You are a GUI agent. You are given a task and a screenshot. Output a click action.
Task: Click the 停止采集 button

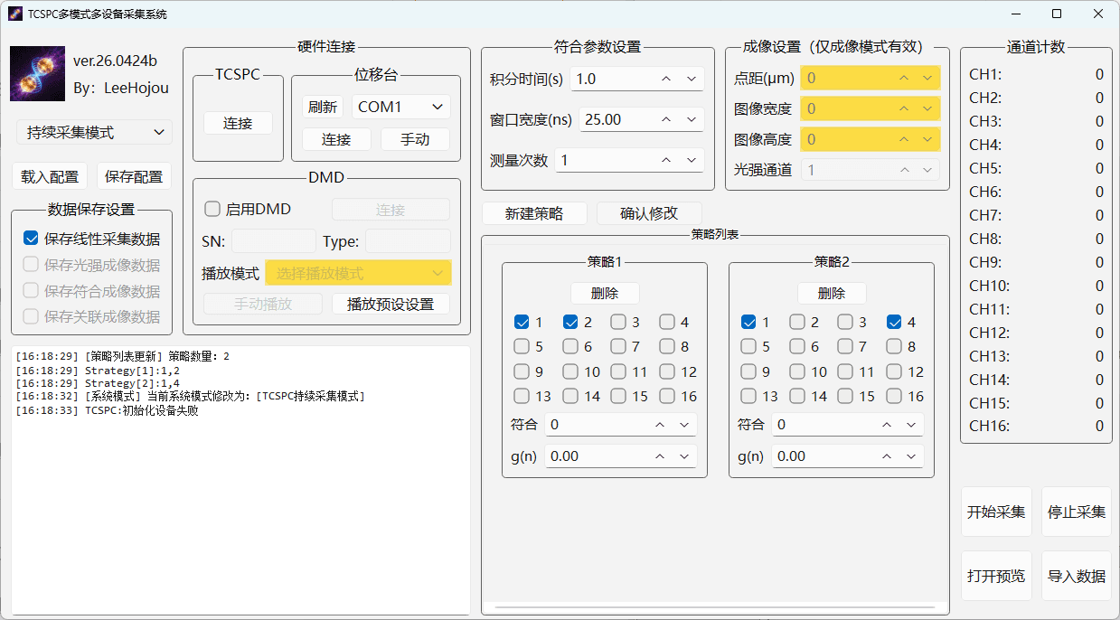pos(1077,512)
